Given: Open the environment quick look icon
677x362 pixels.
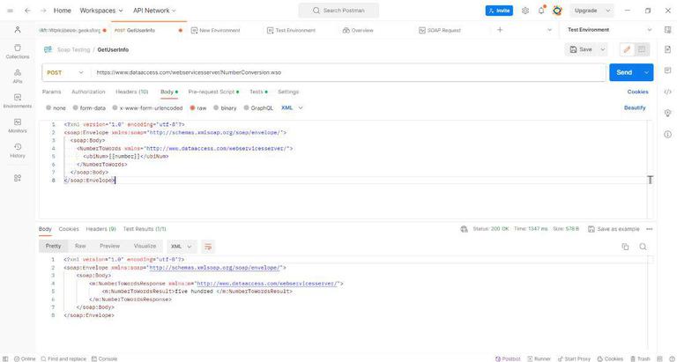Looking at the screenshot, I should tap(667, 30).
